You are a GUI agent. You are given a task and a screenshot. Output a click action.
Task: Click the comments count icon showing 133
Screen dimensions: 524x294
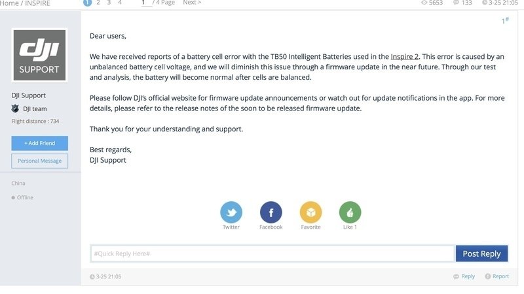(x=456, y=3)
